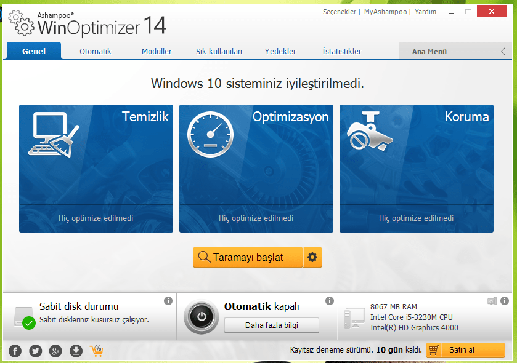Open the system info icon above hardware specs
Viewport: 517px width, 363px height.
[x=491, y=300]
